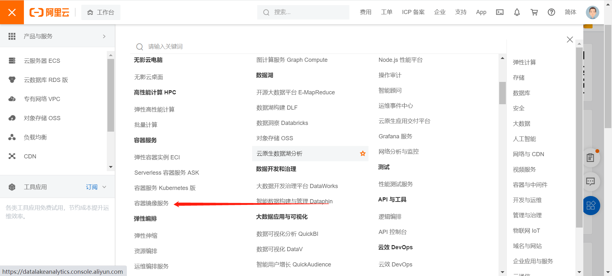This screenshot has width=612, height=276.
Task: Close the products panel with the X
Action: 570,40
